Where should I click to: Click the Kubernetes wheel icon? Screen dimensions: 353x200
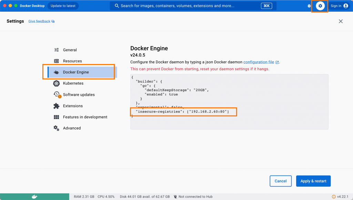point(57,83)
